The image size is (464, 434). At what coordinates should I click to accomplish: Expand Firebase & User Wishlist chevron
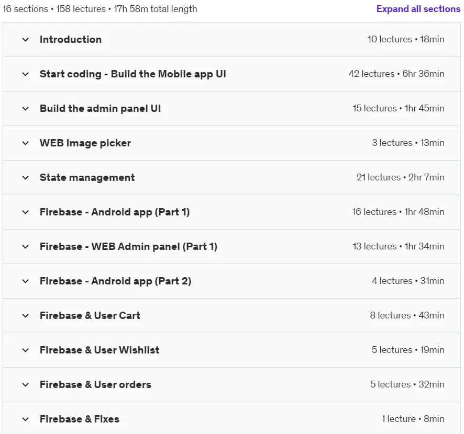(x=26, y=350)
